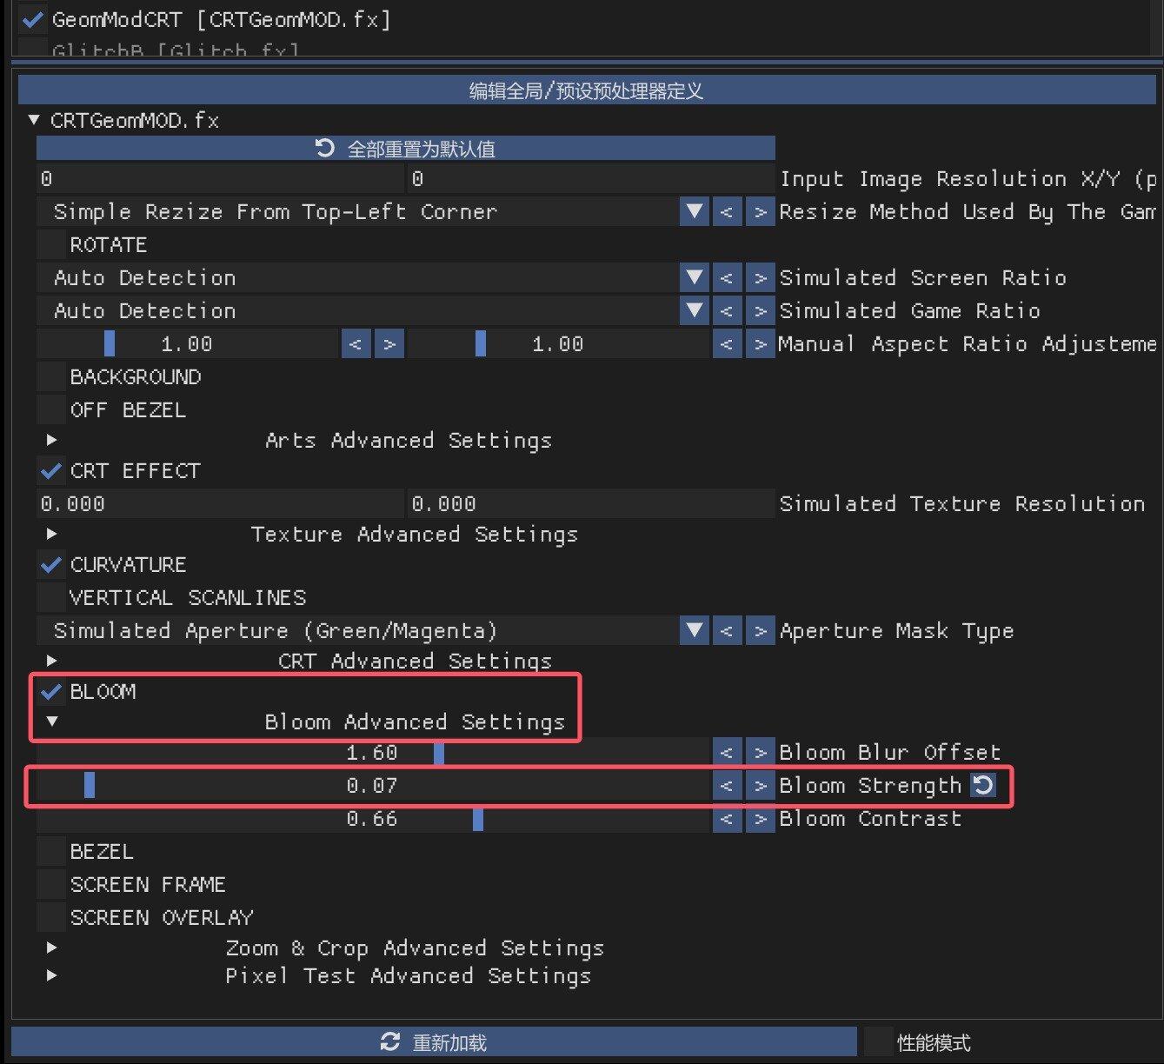The image size is (1164, 1064).
Task: Enable the ROTATE checkbox
Action: click(x=51, y=245)
